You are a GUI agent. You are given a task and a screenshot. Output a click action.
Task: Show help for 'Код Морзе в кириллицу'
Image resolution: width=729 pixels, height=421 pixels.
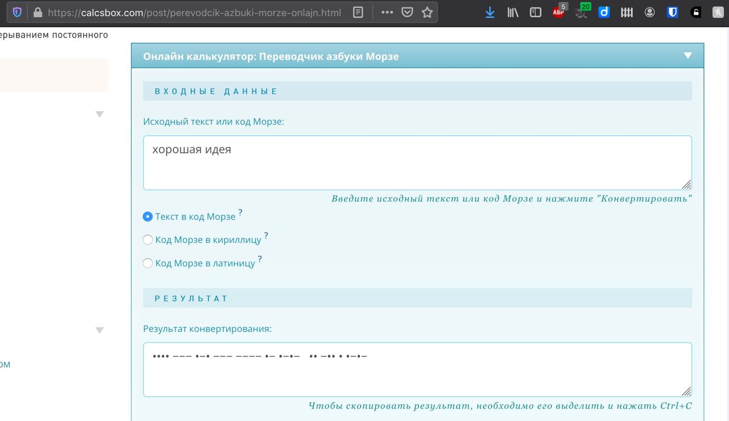pos(266,236)
